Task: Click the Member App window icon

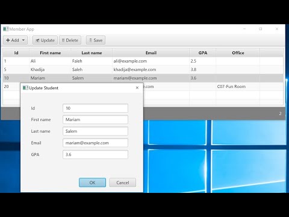Action: (x=5, y=29)
